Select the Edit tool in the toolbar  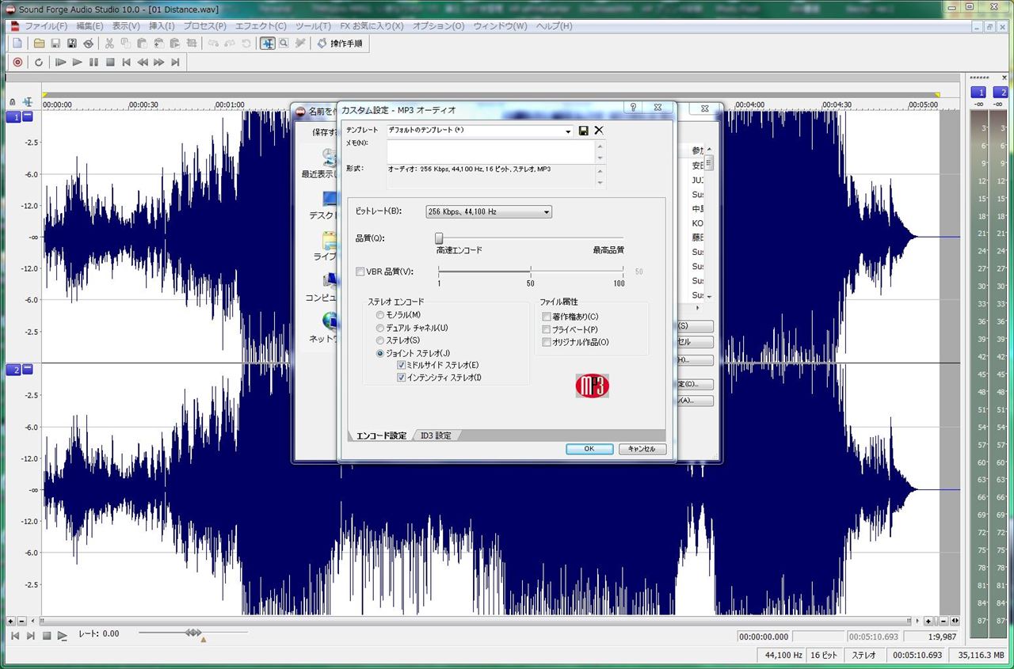pos(268,44)
